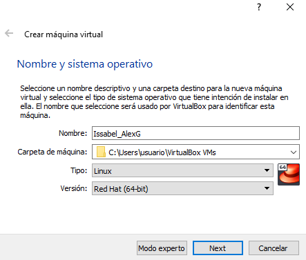
Task: Switch to Modo experto
Action: (x=162, y=248)
